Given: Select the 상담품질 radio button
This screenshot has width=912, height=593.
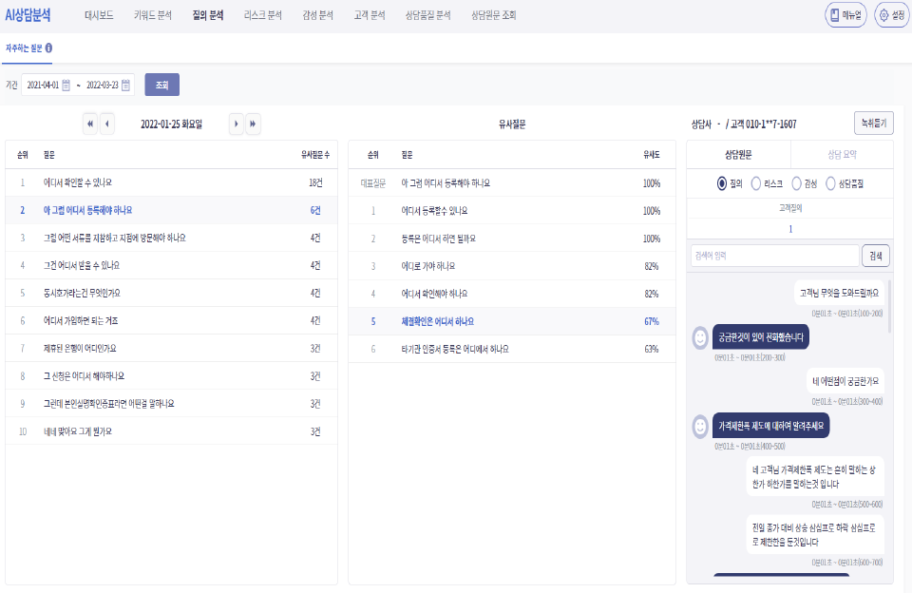Looking at the screenshot, I should [830, 184].
